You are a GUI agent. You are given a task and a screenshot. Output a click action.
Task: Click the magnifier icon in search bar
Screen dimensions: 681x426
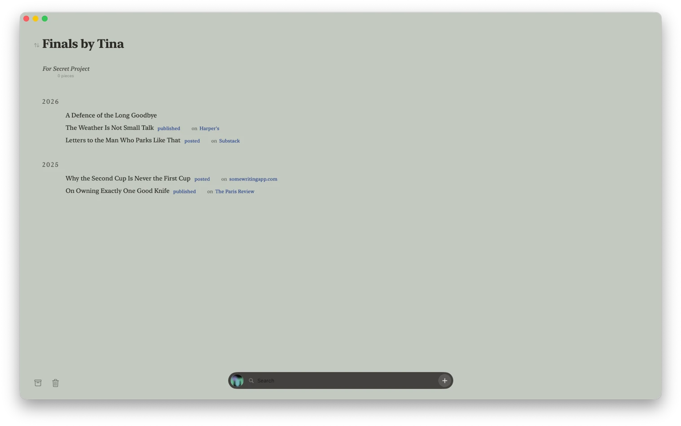tap(251, 381)
